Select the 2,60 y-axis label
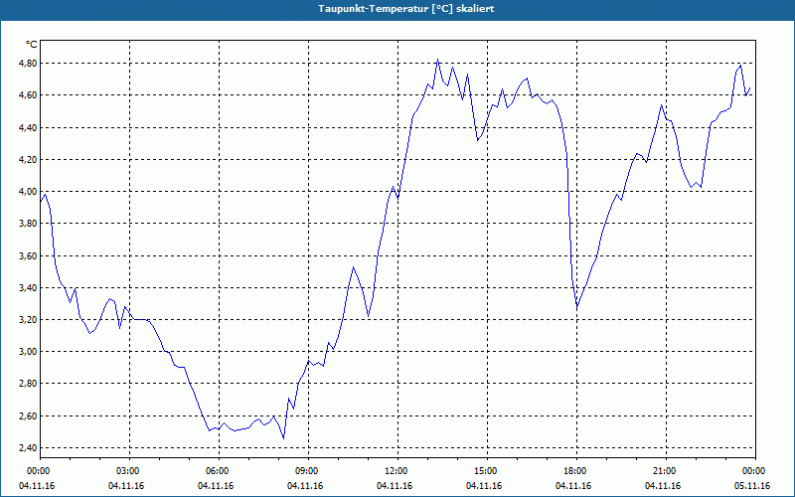Image resolution: width=795 pixels, height=497 pixels. [x=29, y=416]
